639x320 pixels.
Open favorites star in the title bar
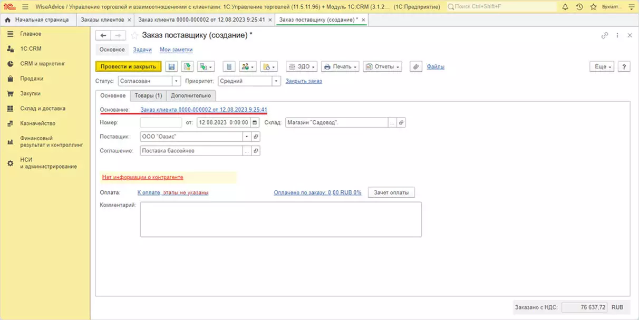[x=593, y=7]
